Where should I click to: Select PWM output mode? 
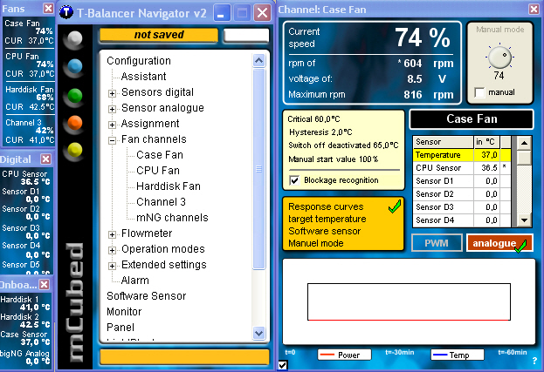pos(437,243)
